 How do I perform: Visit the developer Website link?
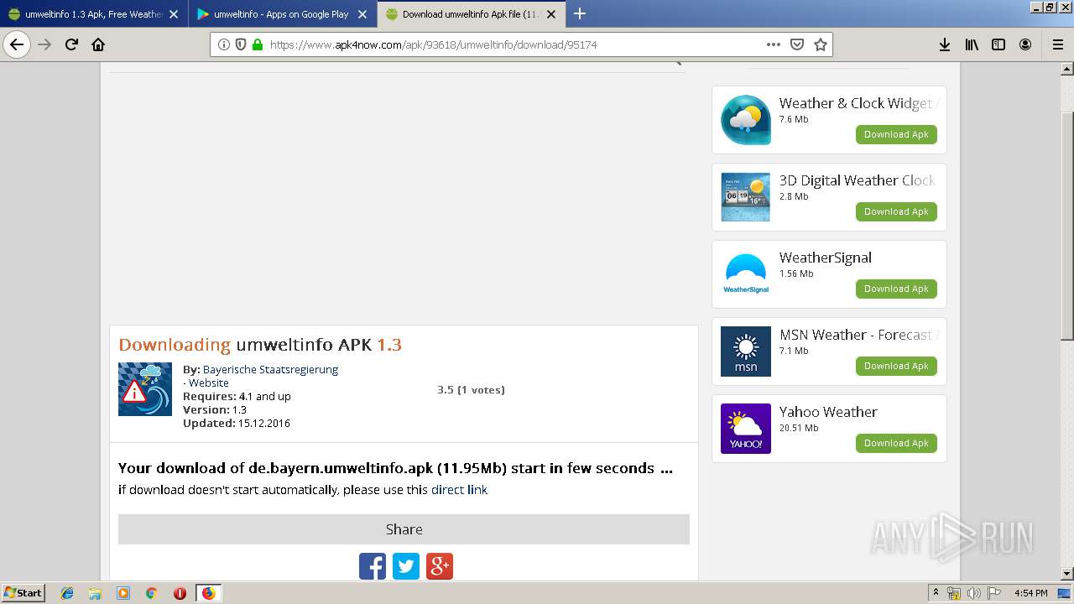(x=208, y=383)
